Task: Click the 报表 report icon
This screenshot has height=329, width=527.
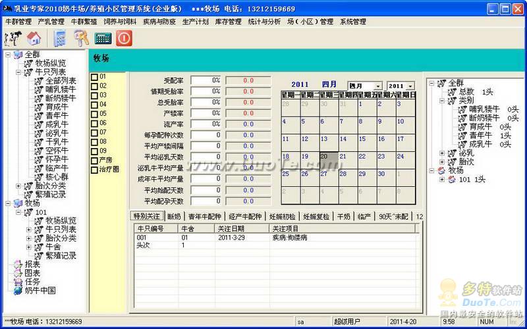Action: 18,265
